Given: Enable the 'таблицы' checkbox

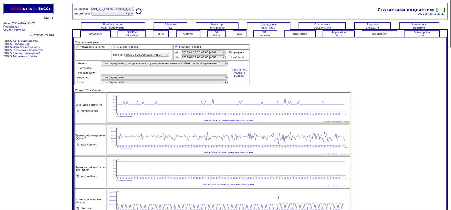Looking at the screenshot, I should [x=230, y=57].
